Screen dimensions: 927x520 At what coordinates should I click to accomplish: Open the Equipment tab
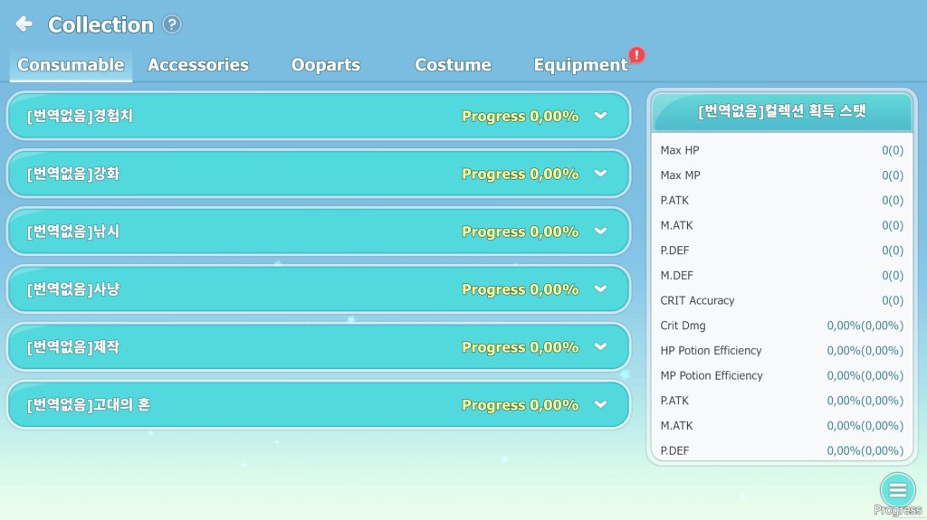(580, 65)
